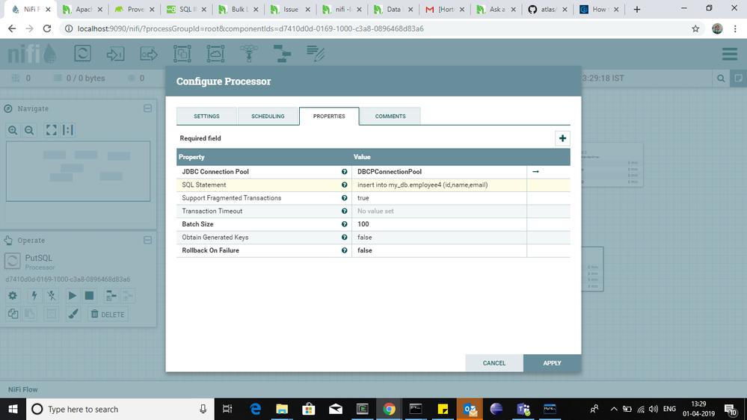The height and width of the screenshot is (420, 747).
Task: Switch to the Settings tab
Action: 206,116
